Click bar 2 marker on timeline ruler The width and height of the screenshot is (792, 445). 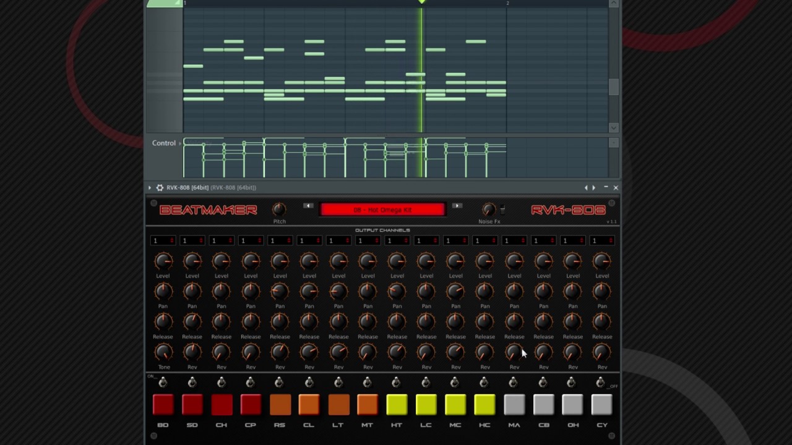point(507,3)
